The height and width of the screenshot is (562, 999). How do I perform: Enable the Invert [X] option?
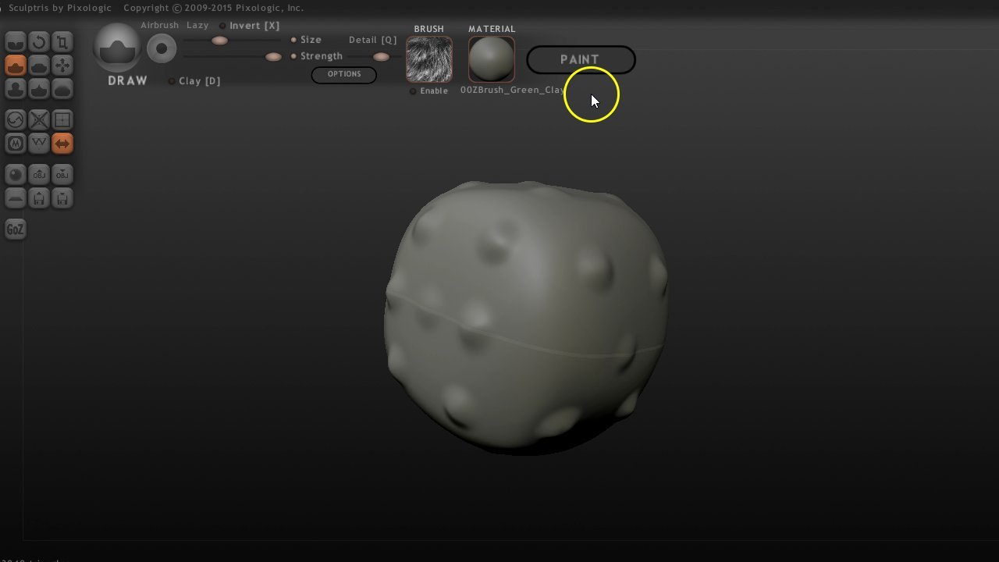(x=222, y=26)
